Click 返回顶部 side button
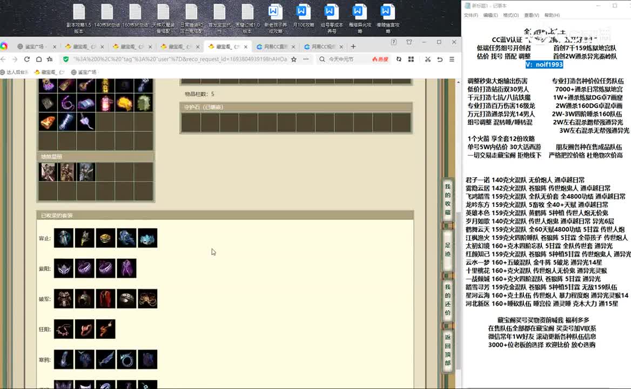 447,350
